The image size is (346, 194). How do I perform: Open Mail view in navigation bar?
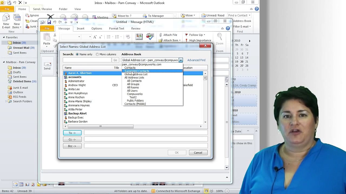(15, 184)
